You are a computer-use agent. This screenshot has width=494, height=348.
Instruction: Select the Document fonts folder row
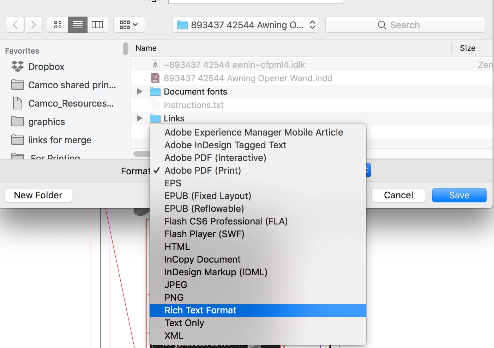pyautogui.click(x=312, y=91)
